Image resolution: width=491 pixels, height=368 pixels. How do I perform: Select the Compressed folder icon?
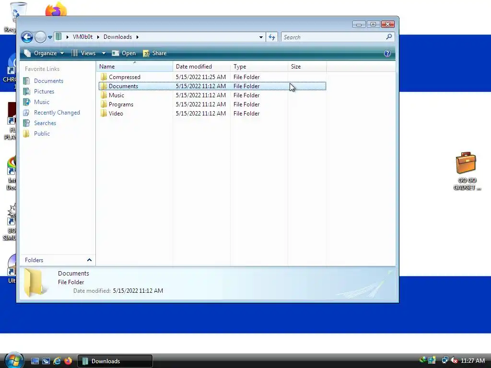(104, 77)
